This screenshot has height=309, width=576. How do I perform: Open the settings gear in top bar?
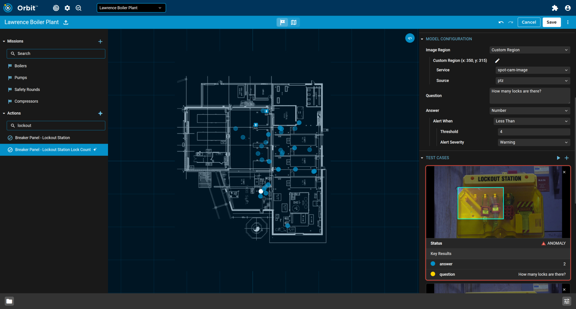[67, 8]
